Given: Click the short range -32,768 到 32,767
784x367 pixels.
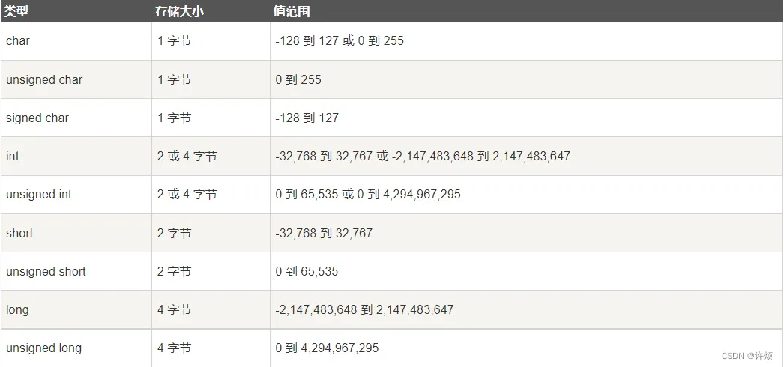Looking at the screenshot, I should point(324,233).
